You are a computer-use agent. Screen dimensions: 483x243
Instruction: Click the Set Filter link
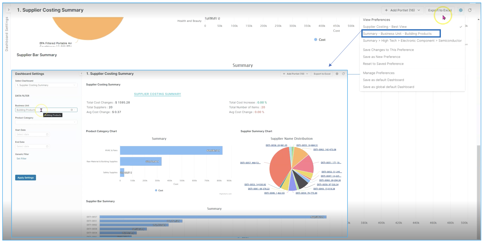tap(21, 159)
